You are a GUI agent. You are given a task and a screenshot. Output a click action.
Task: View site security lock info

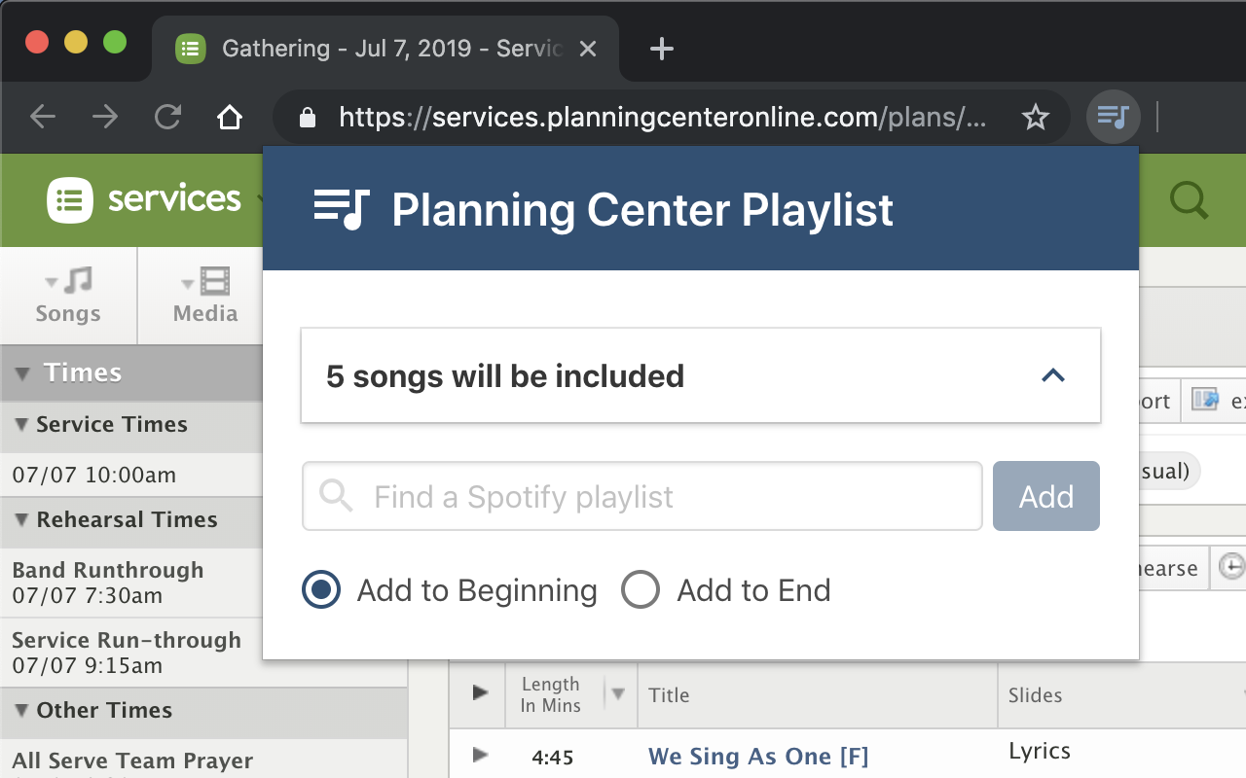pos(308,119)
